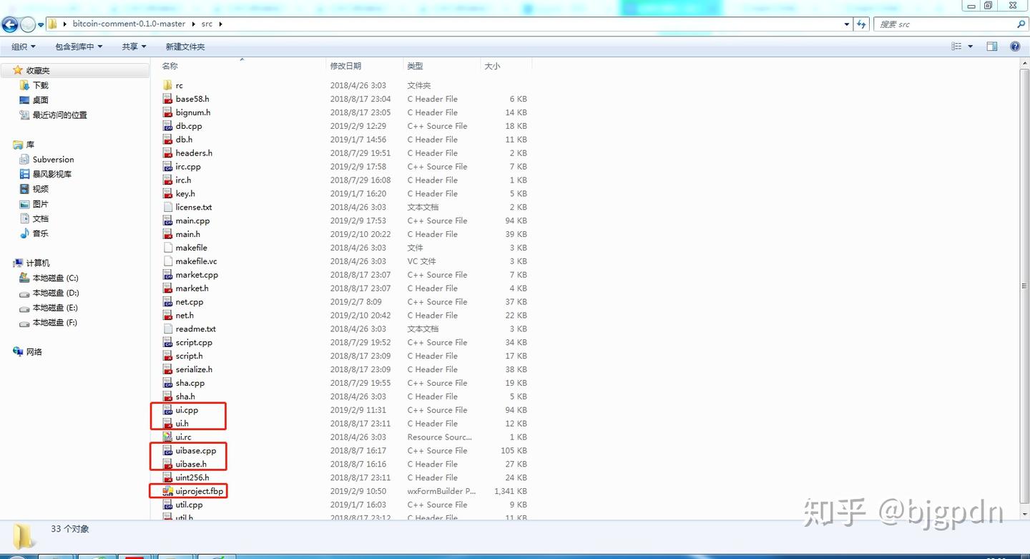Open the 共享 dropdown menu

(134, 47)
